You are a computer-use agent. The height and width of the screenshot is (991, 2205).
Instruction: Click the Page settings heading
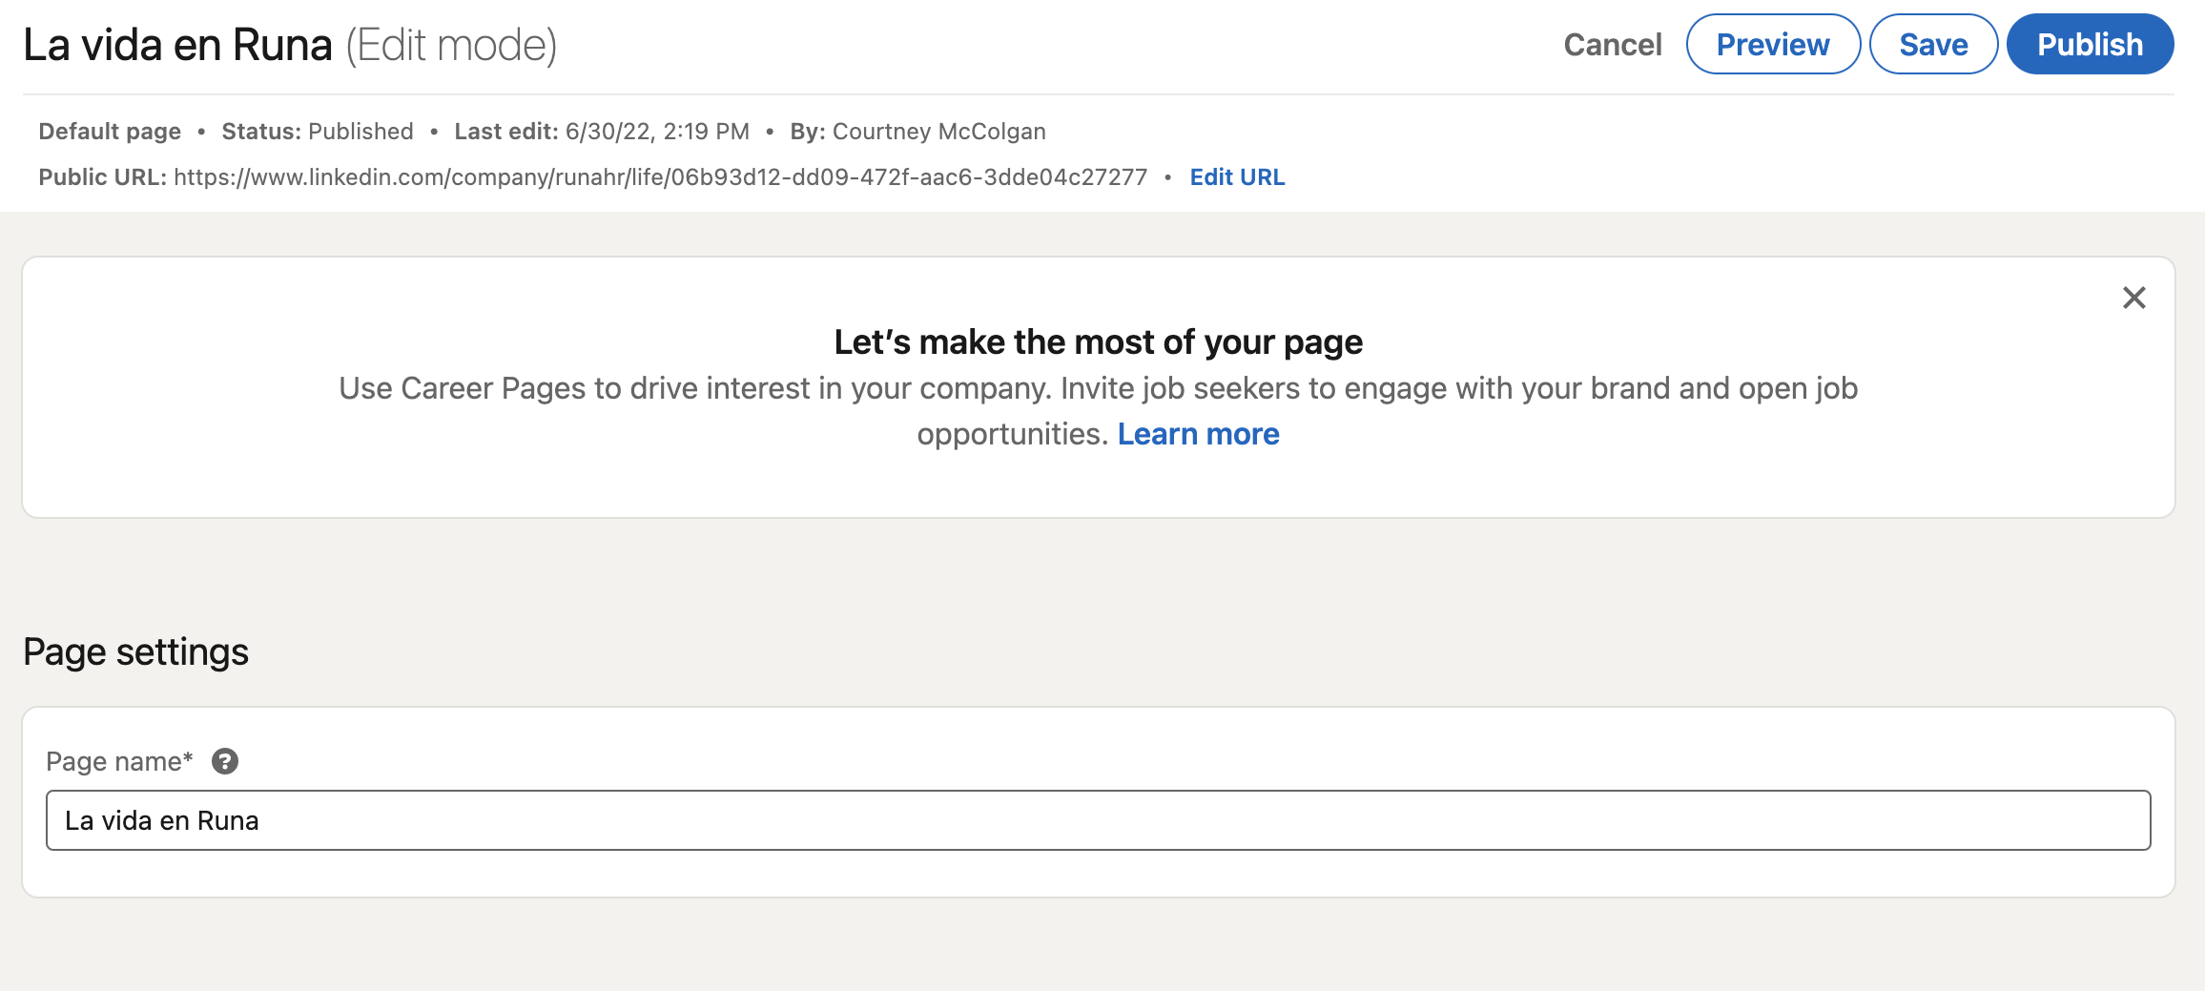(x=135, y=652)
